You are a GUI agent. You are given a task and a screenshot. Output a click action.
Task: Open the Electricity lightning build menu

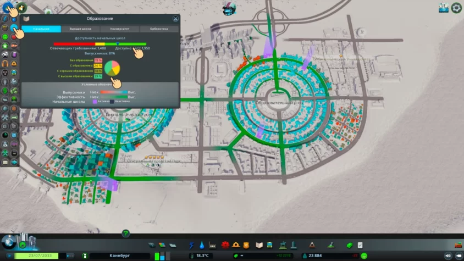tap(191, 245)
